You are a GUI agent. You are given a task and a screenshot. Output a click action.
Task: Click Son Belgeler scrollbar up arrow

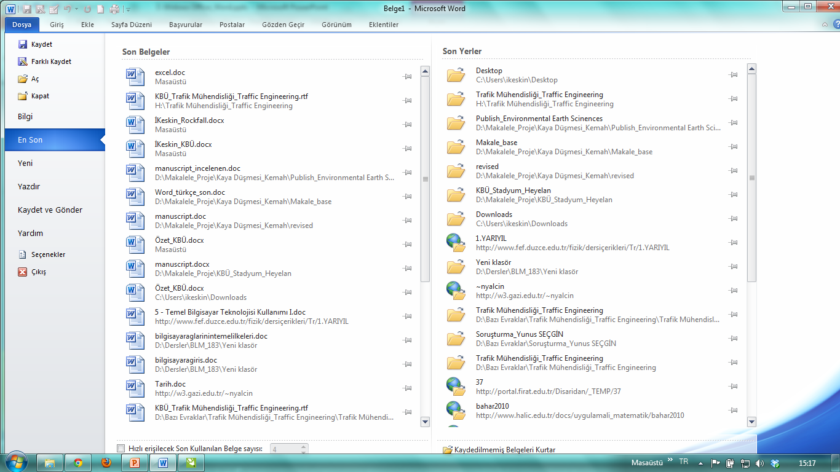[425, 71]
